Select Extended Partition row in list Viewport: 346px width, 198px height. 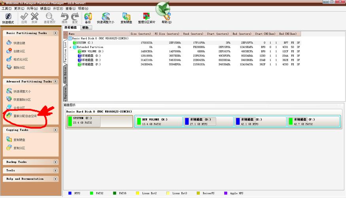pos(184,47)
